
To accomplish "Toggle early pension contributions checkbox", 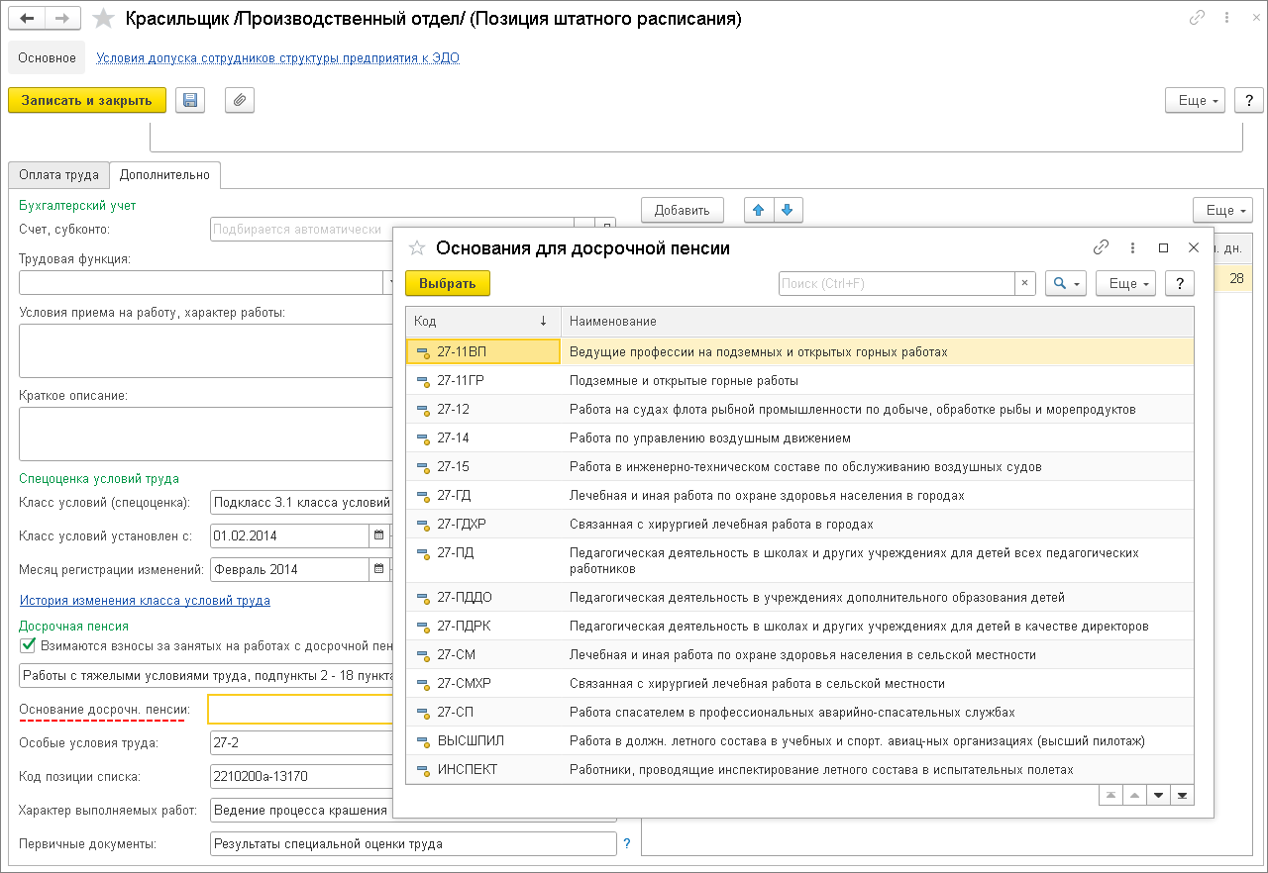I will pyautogui.click(x=28, y=645).
